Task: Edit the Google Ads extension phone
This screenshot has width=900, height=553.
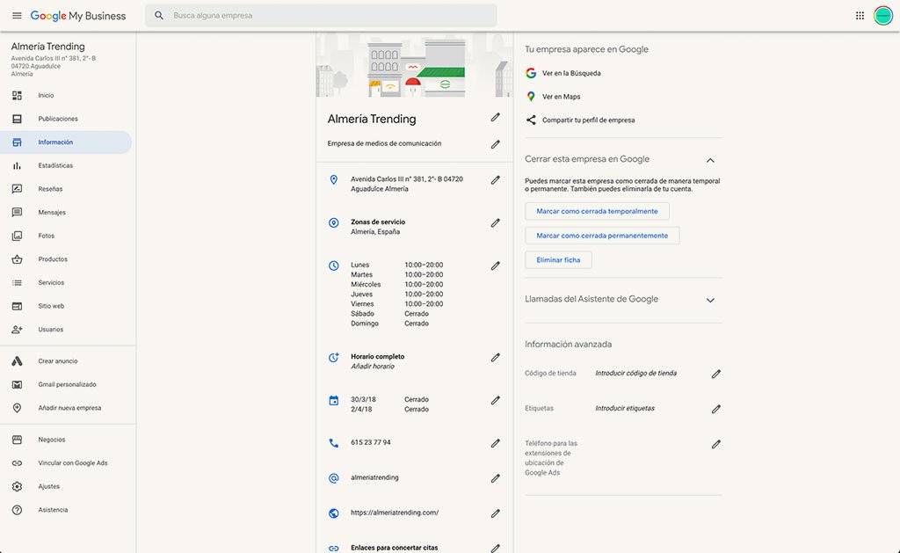Action: (715, 444)
